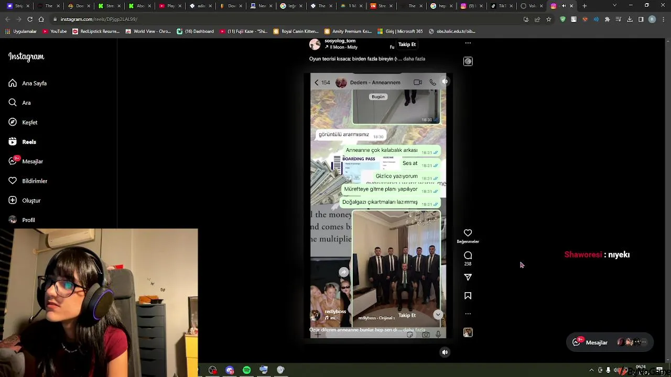Viewport: 671px width, 377px height.
Task: Bookmark this page with star icon
Action: 548,19
